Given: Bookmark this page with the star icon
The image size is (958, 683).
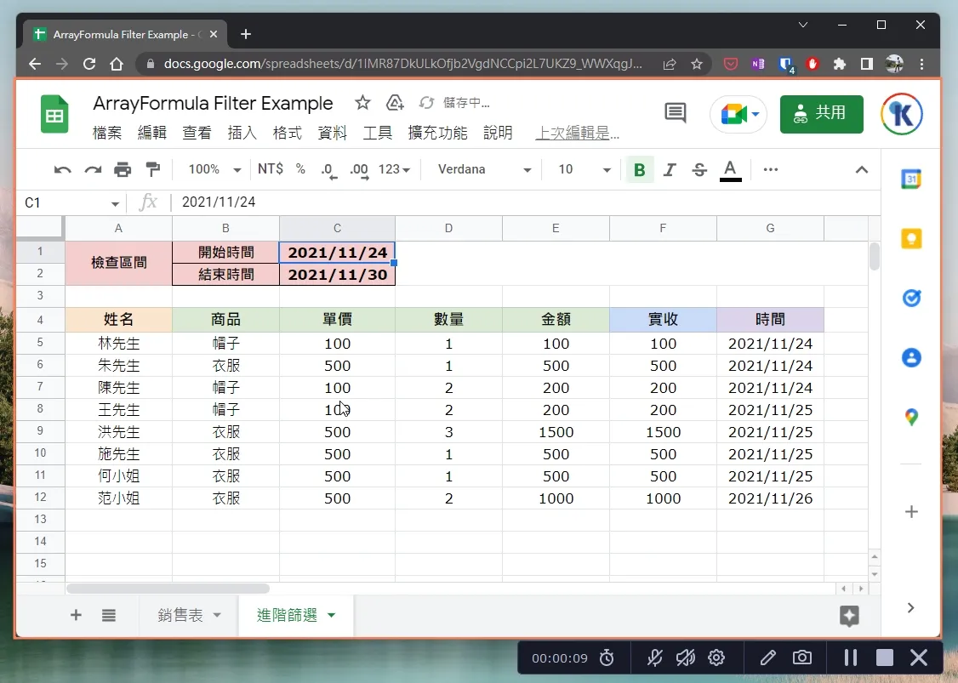Looking at the screenshot, I should (x=697, y=64).
